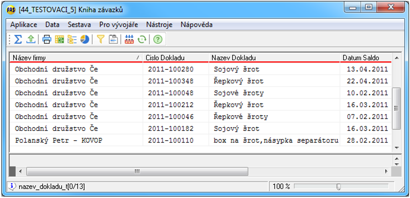Open the Pro vývojáře menu
410x198 pixels.
[119, 25]
